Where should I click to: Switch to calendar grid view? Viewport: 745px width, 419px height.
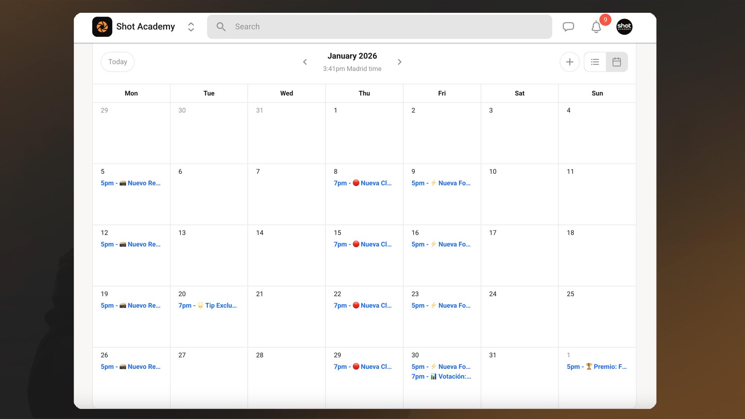[x=617, y=62]
